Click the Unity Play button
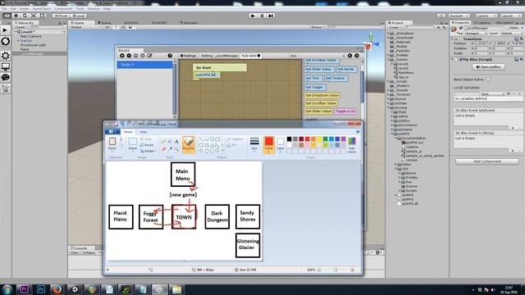 [x=253, y=16]
